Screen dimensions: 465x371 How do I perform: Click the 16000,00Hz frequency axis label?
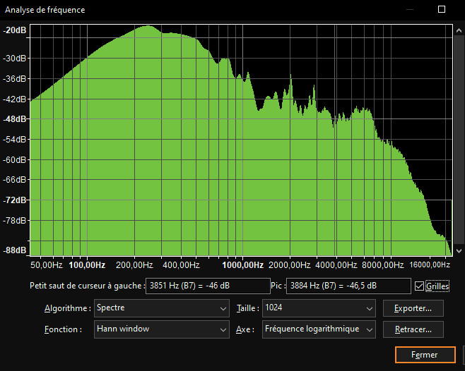tap(430, 265)
